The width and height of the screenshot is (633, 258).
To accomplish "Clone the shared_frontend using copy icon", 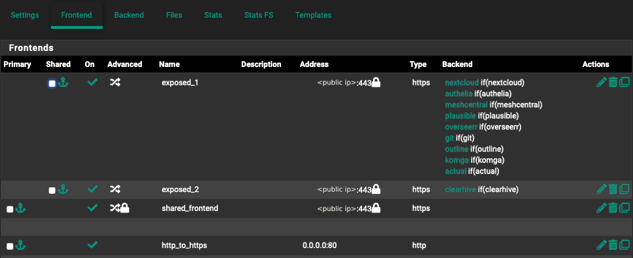I will point(624,208).
